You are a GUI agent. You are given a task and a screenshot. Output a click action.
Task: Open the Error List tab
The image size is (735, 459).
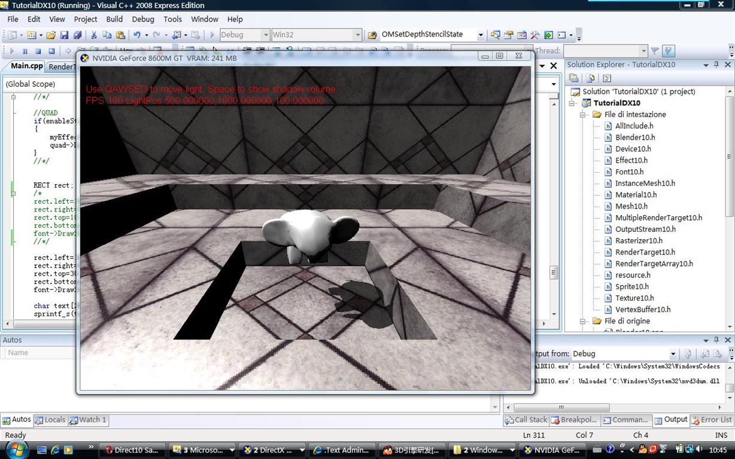[x=711, y=420]
